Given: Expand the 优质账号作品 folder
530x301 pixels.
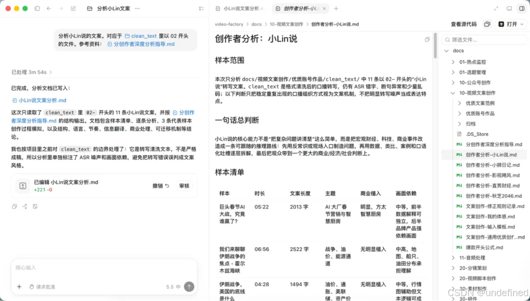Looking at the screenshot, I should click(460, 114).
